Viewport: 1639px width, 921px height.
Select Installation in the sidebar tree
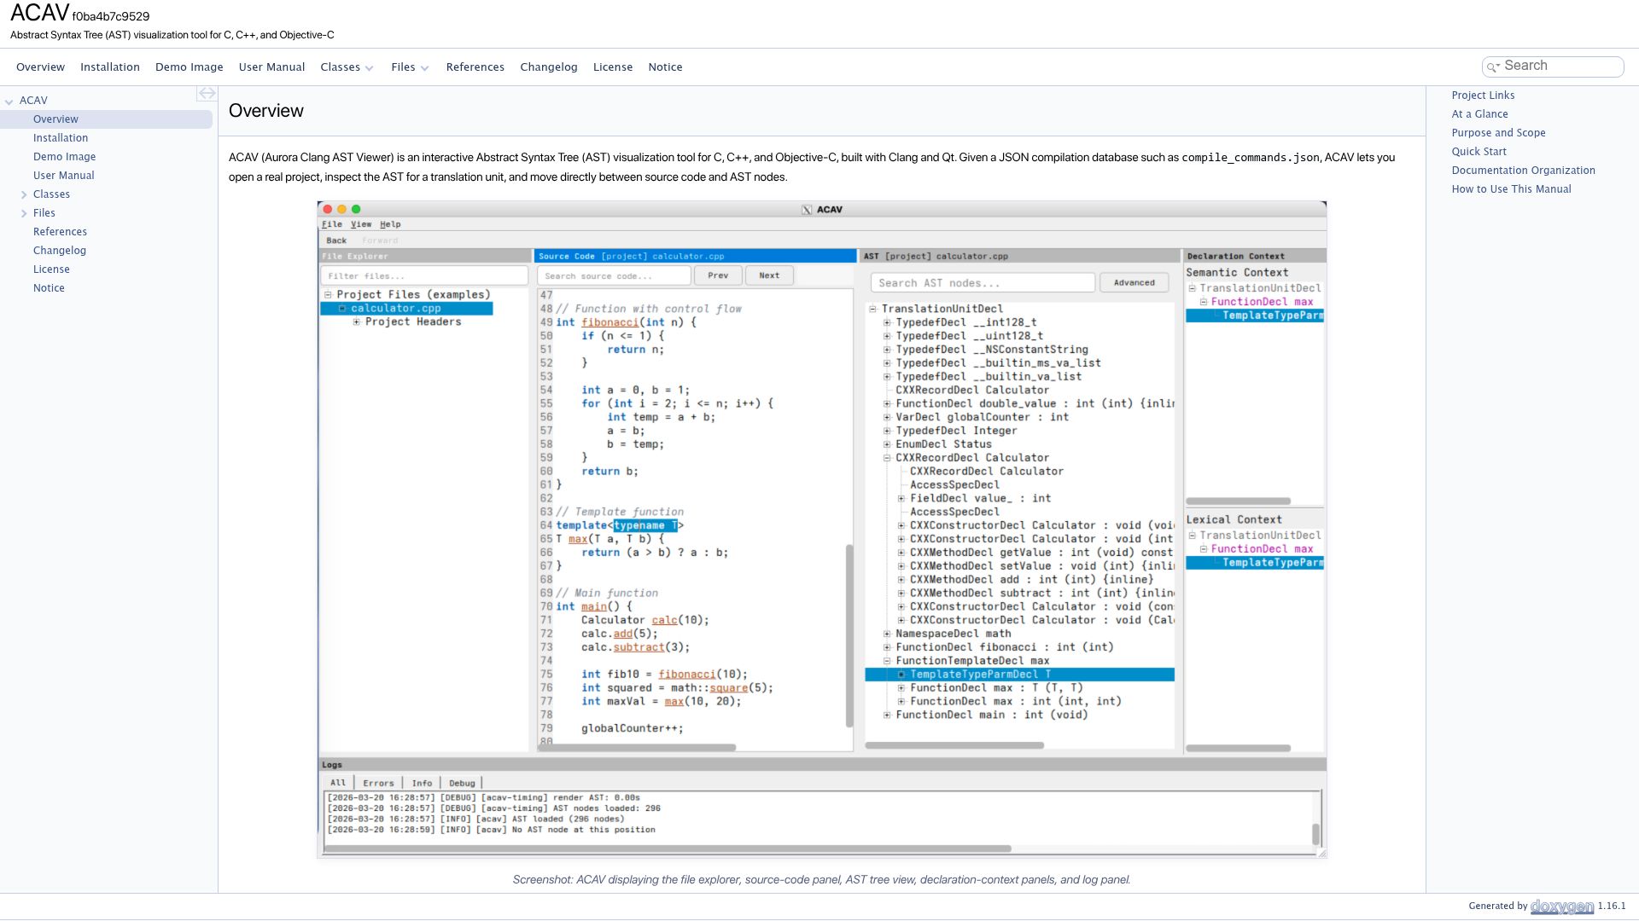pyautogui.click(x=61, y=138)
